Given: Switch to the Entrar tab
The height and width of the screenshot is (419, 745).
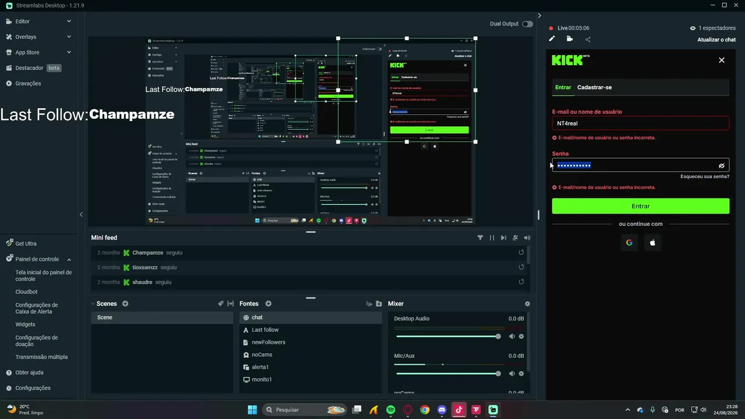Looking at the screenshot, I should (x=563, y=87).
